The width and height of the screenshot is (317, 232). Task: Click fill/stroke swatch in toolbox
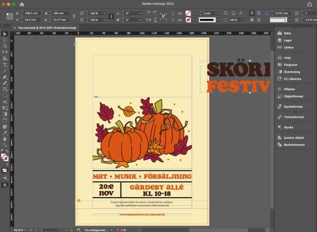tap(5, 157)
